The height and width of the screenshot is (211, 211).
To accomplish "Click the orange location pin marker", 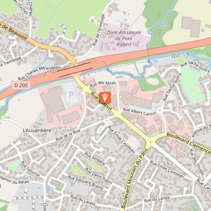I will point(105,97).
